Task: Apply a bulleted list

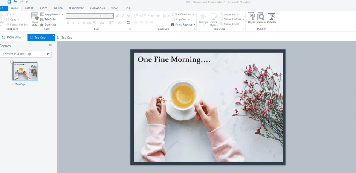Action: [136, 16]
